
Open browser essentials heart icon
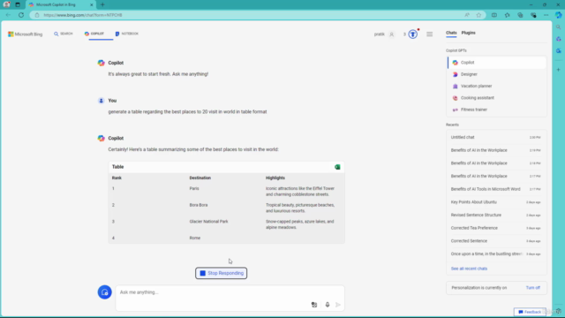[533, 15]
